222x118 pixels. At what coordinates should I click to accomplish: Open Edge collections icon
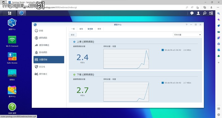[x=205, y=7]
